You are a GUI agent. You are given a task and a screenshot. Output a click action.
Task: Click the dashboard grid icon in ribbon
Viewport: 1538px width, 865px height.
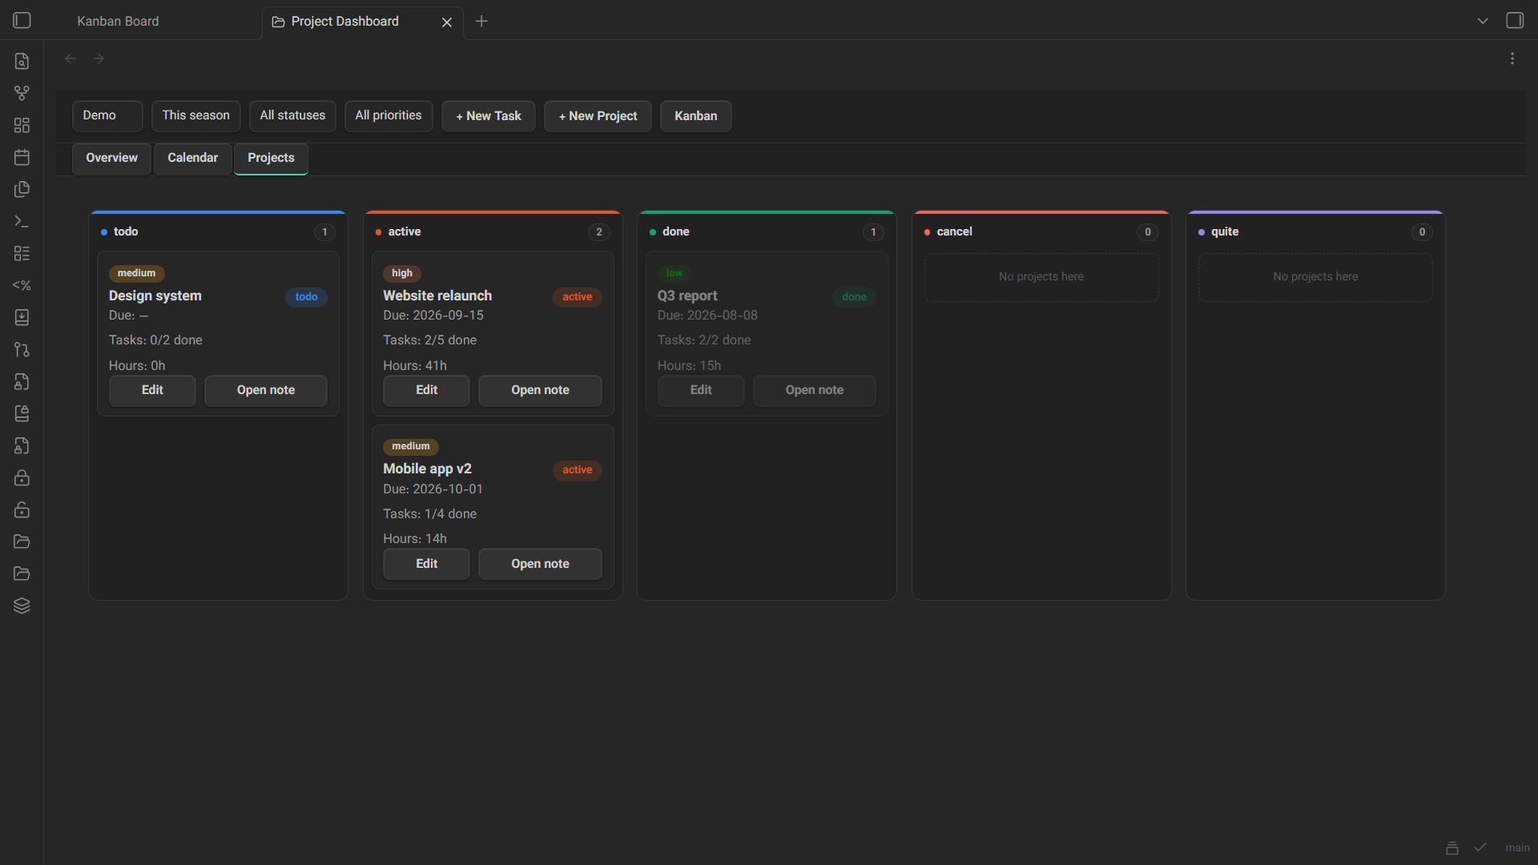tap(22, 125)
